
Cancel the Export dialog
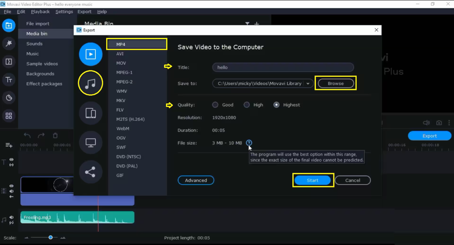pos(353,180)
